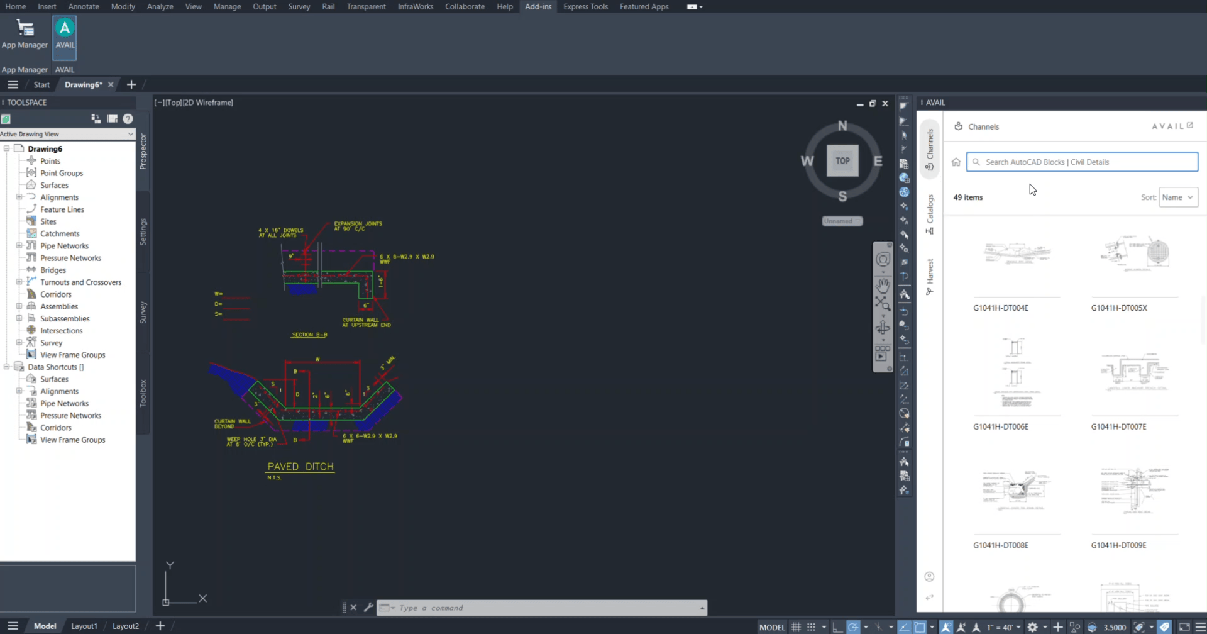Toggle snap mode dots icon in status bar

pos(811,627)
